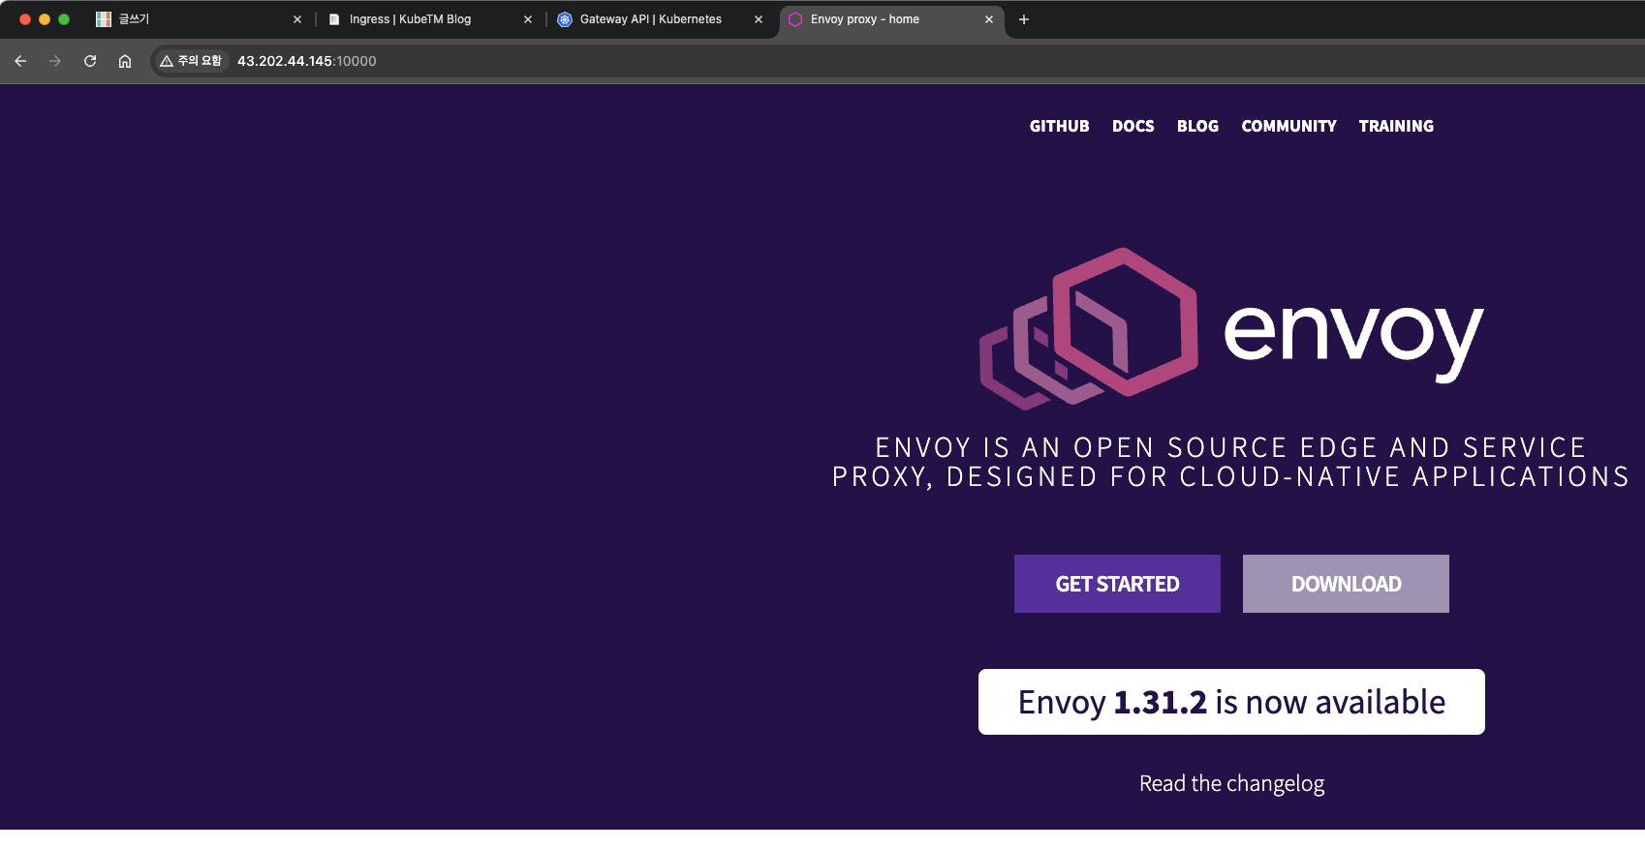Image resolution: width=1645 pixels, height=849 pixels.
Task: Click the Kubernetes favicon on Gateway API tab
Action: [x=565, y=19]
